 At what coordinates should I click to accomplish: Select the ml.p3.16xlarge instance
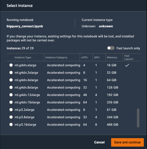click(x=11, y=125)
